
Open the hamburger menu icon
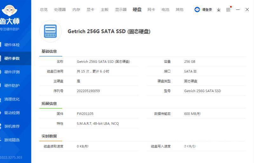pos(228,10)
